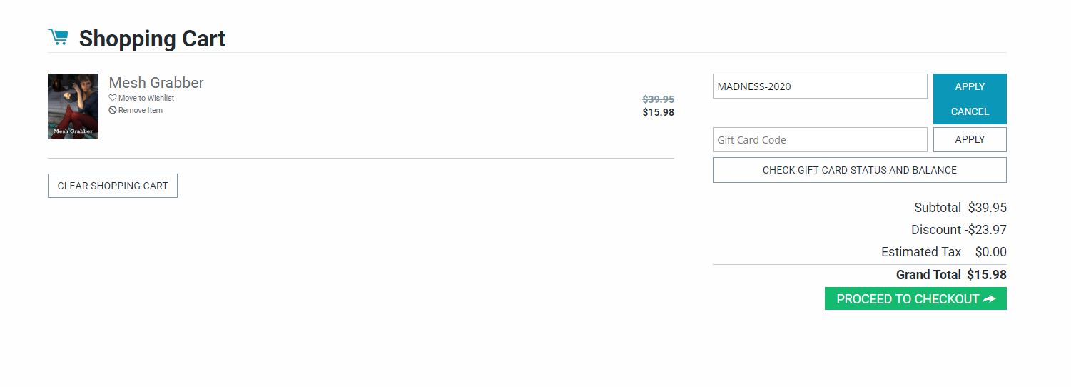Click the Grand Total amount
The image size is (1071, 387).
point(987,275)
